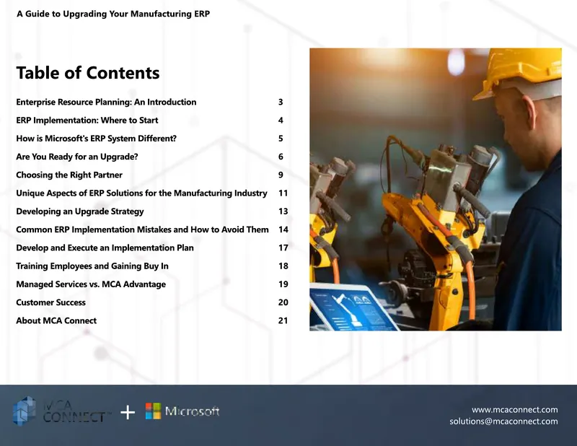The image size is (577, 446).
Task: Open the 'Enterprise Resource Planning: An Introduction' entry
Action: (106, 102)
